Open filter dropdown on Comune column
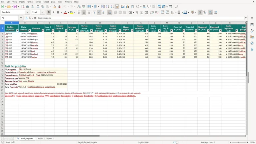 pos(43,31)
